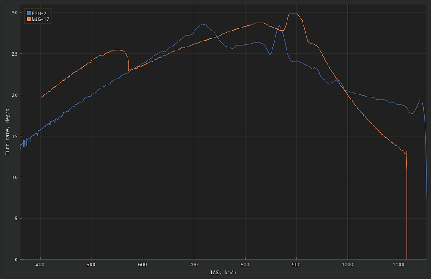Click the F3H-2 sharp spike near 865 km/h
This screenshot has width=431, height=279.
pyautogui.click(x=279, y=26)
